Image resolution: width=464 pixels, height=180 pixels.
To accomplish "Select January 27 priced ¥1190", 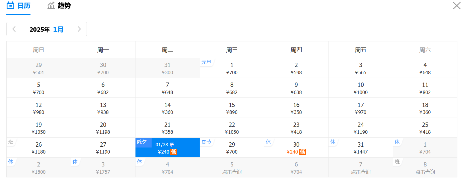I will (103, 148).
